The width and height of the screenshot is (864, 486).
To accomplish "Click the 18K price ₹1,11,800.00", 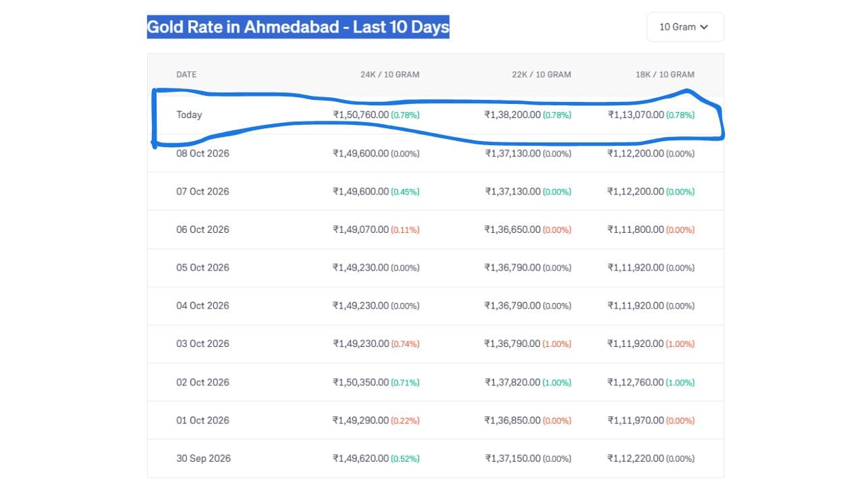I will point(636,230).
